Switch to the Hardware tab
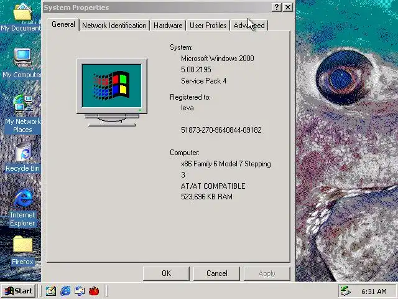398x299 pixels. coord(168,26)
